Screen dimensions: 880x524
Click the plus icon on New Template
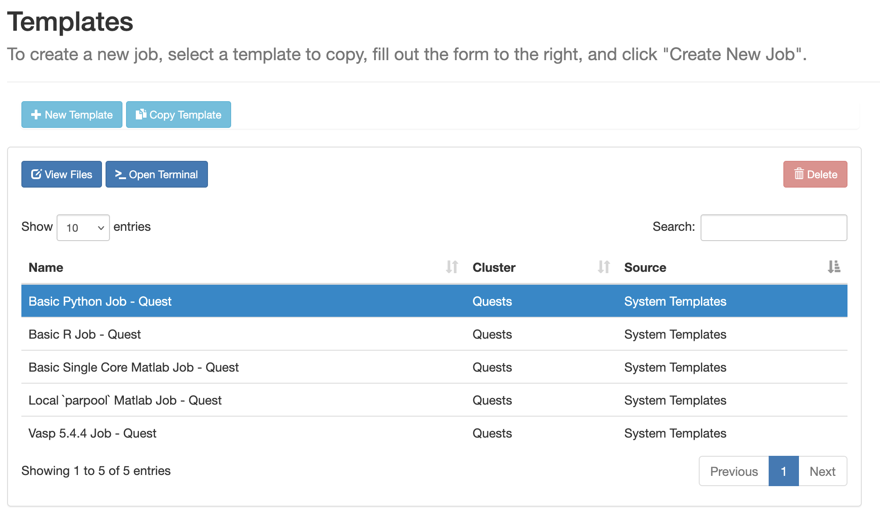click(x=36, y=115)
